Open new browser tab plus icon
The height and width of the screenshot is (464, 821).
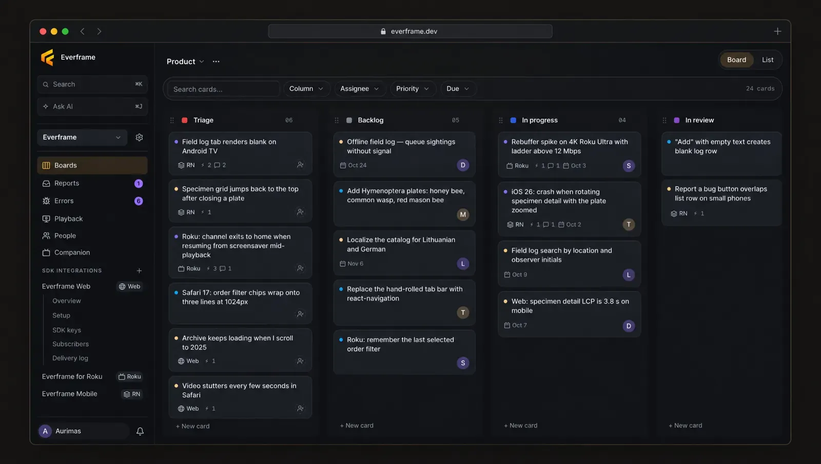(777, 31)
